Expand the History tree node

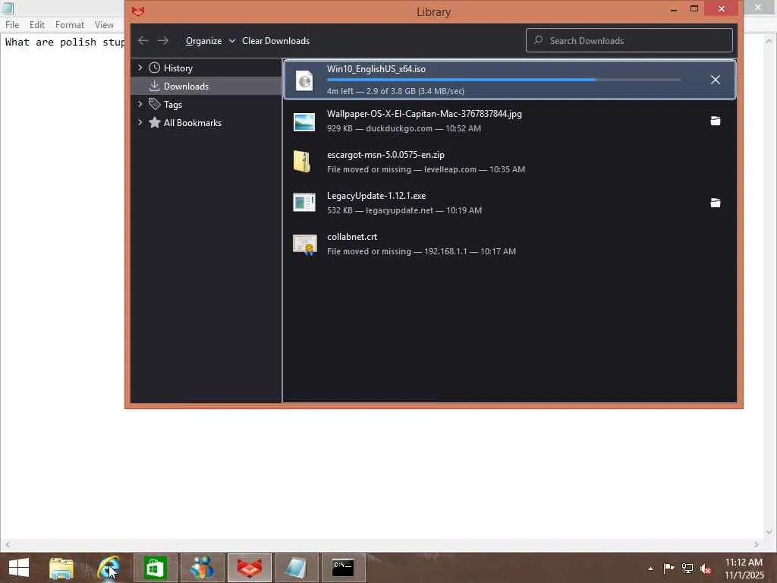pyautogui.click(x=140, y=68)
